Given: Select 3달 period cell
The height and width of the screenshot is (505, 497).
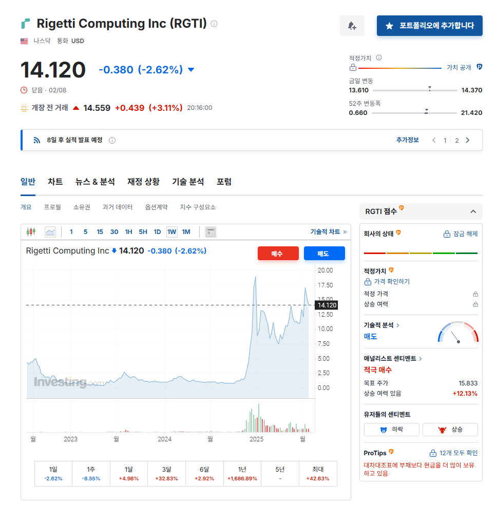Looking at the screenshot, I should pyautogui.click(x=166, y=473).
